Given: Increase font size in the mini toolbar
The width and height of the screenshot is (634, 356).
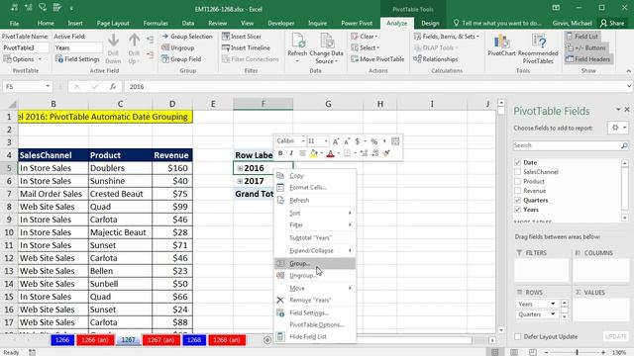Looking at the screenshot, I should point(336,141).
